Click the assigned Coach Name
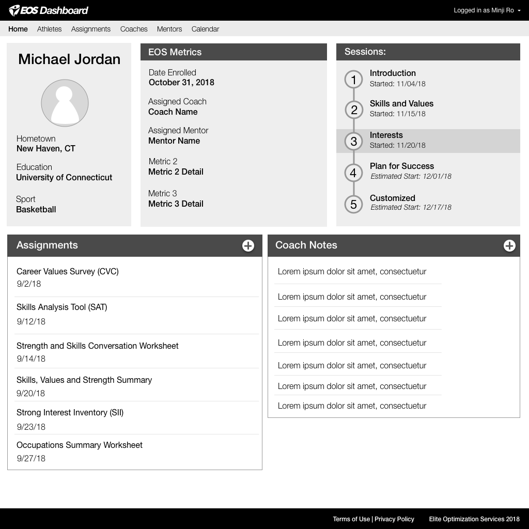The height and width of the screenshot is (529, 529). pos(173,112)
